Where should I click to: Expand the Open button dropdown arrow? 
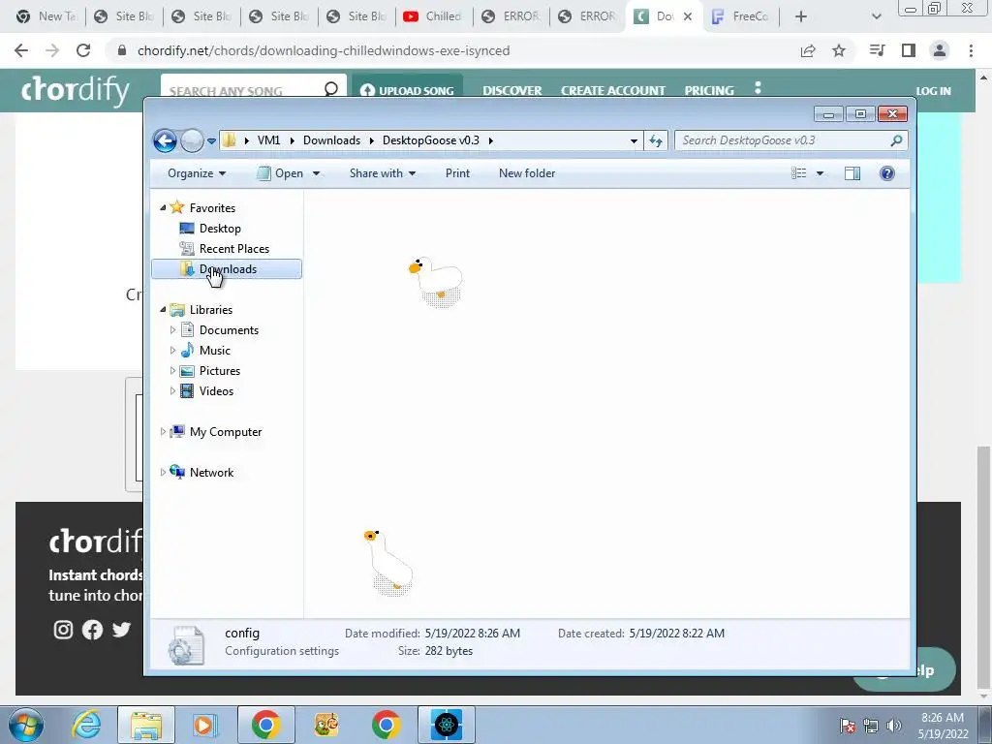317,173
